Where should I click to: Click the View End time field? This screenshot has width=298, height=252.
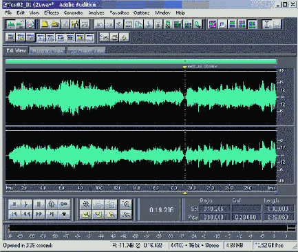coord(246,217)
